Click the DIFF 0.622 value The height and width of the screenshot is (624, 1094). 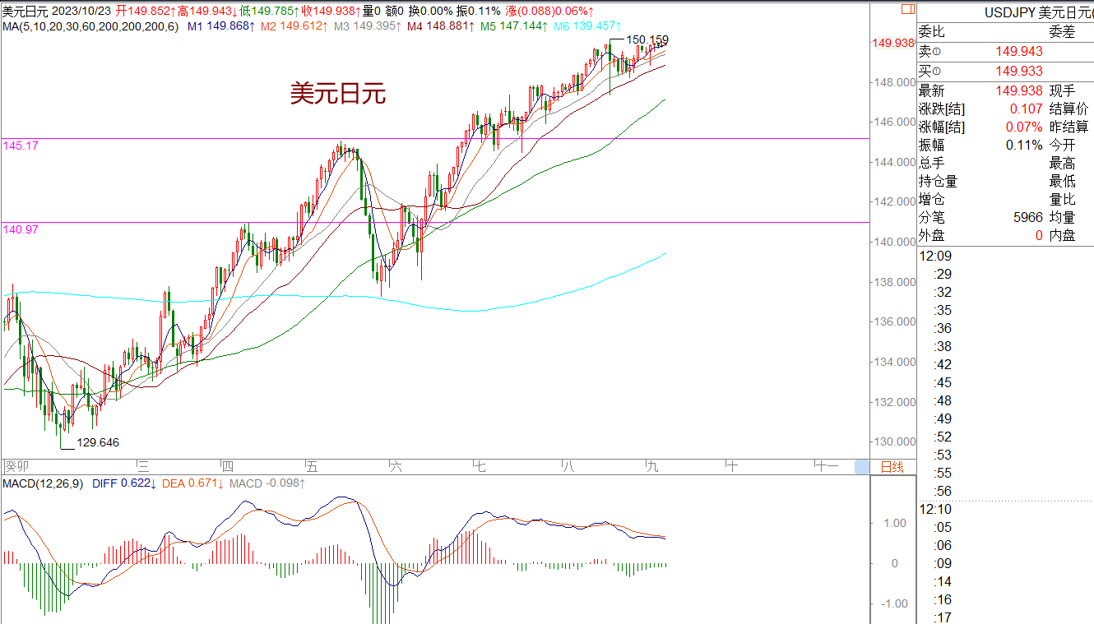pos(125,483)
